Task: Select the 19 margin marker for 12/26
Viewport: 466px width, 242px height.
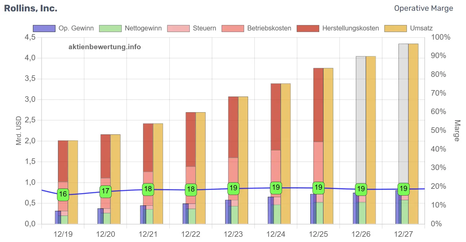Action: tap(361, 189)
